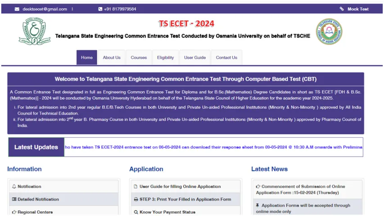Select the Contact Us tab

tap(226, 58)
